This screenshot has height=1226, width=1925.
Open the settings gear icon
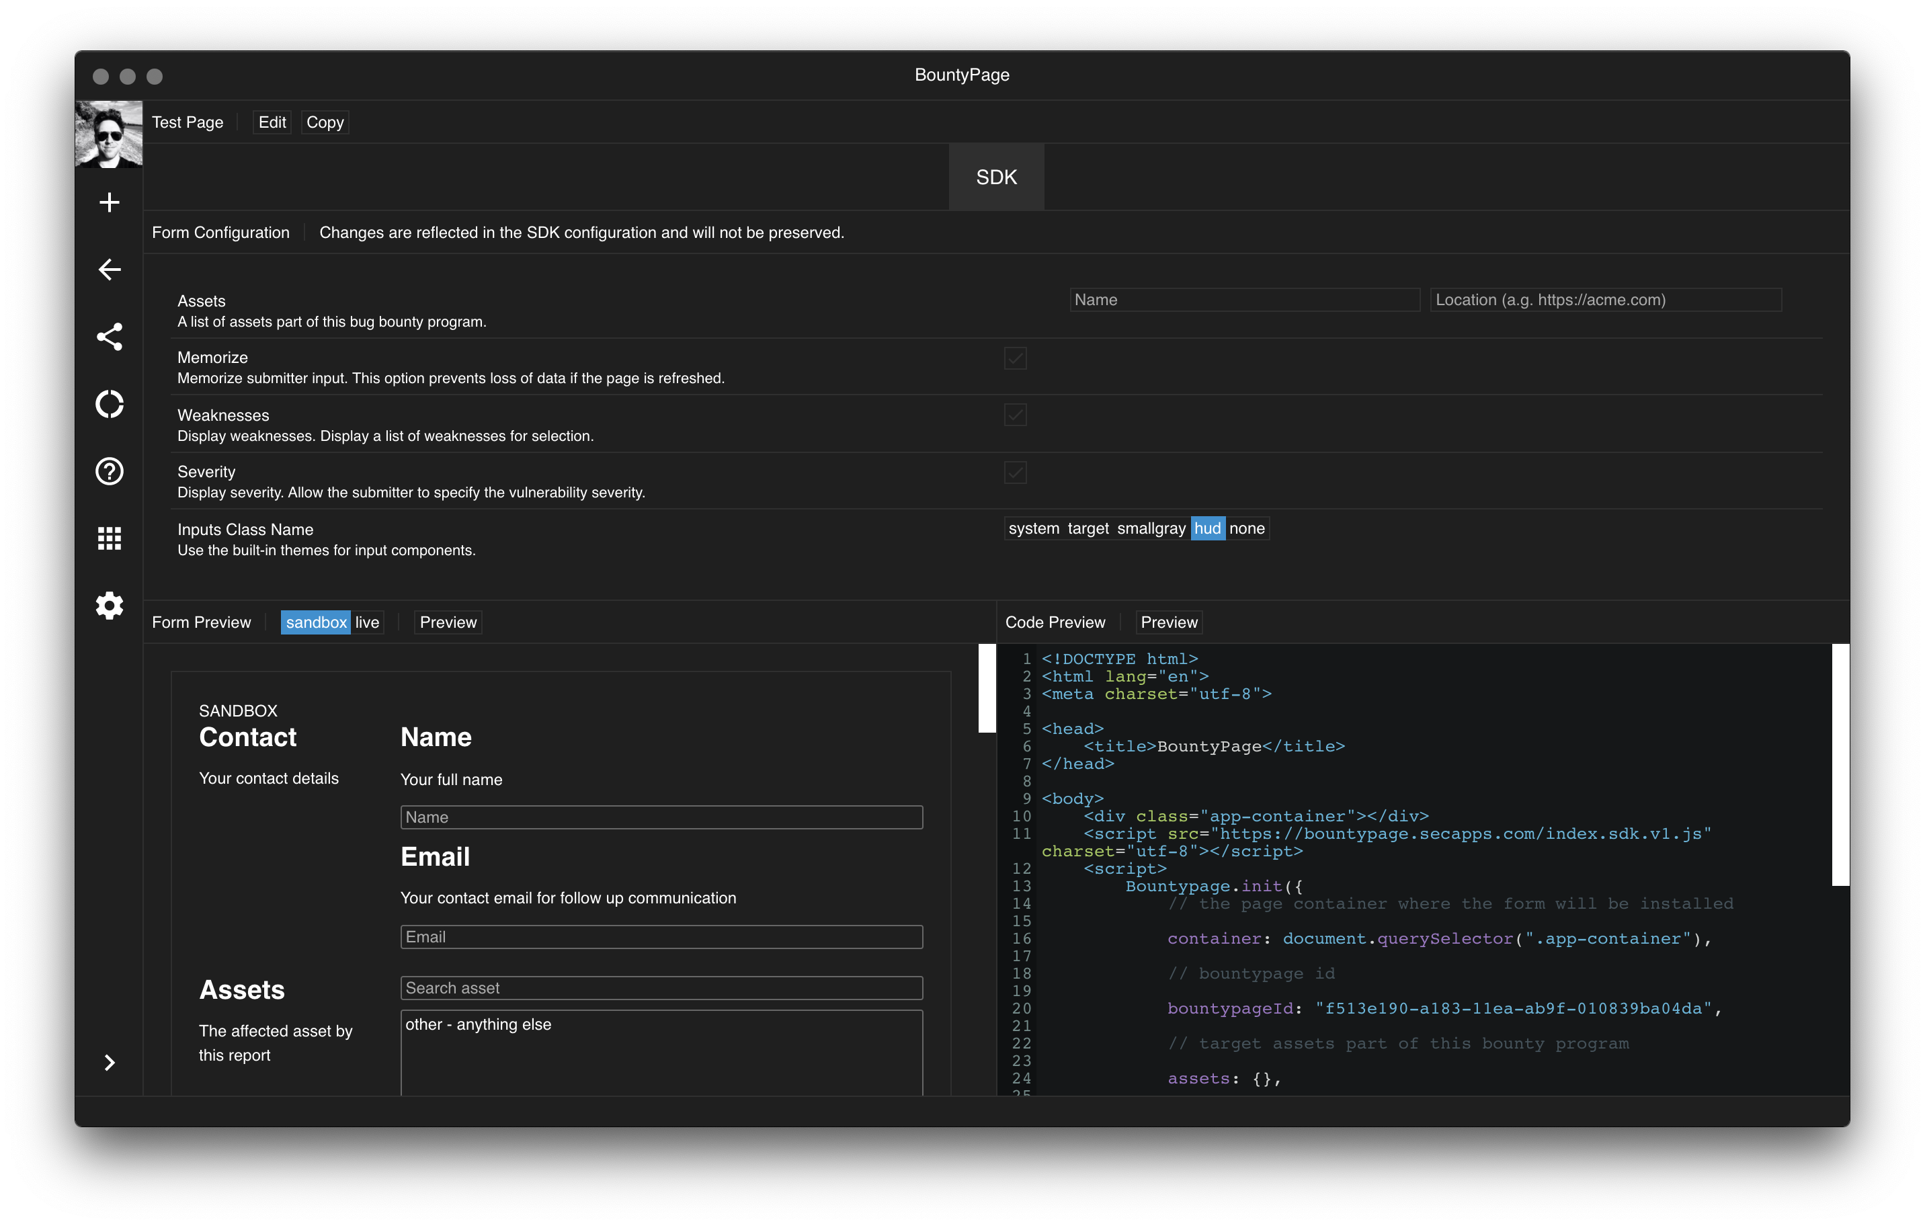[110, 606]
